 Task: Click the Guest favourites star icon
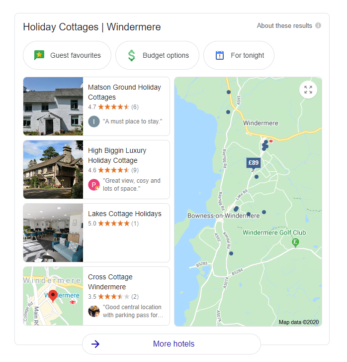tap(39, 55)
